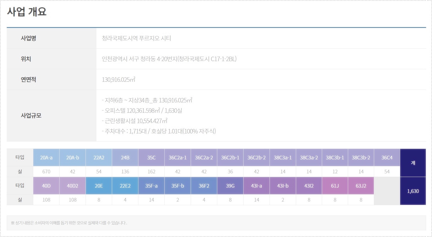The image size is (432, 237).
Task: Click the 1,630 total count cell
Action: point(413,191)
